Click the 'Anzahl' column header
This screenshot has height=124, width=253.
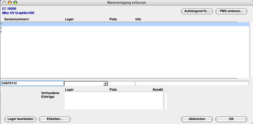tap(158, 90)
